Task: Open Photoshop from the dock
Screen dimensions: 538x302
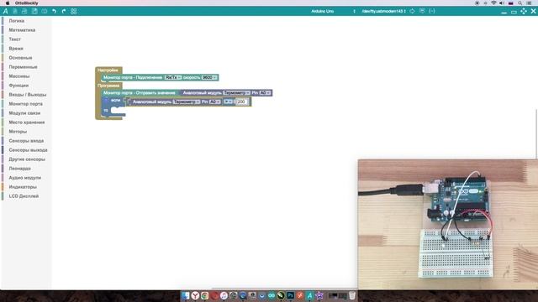Action: tap(290, 296)
